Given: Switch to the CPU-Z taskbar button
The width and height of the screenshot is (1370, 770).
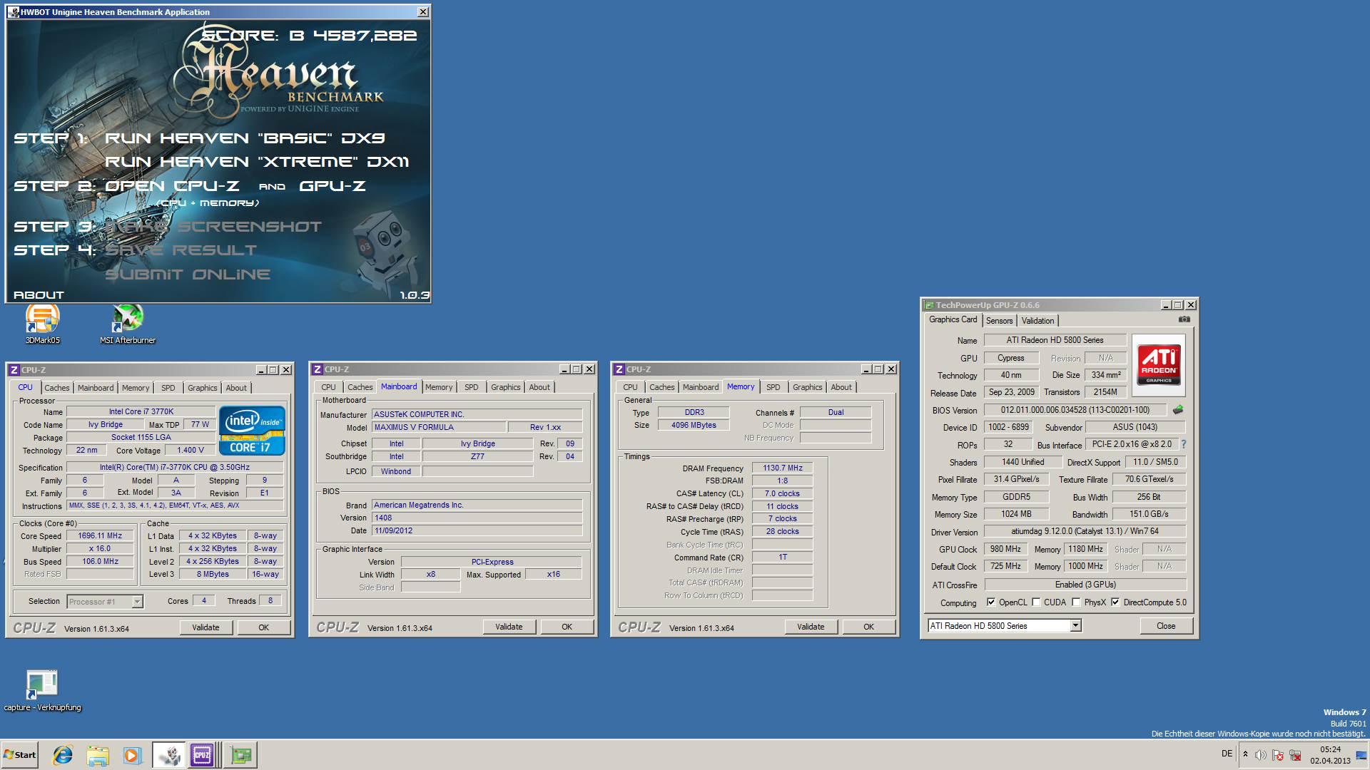Looking at the screenshot, I should click(203, 754).
